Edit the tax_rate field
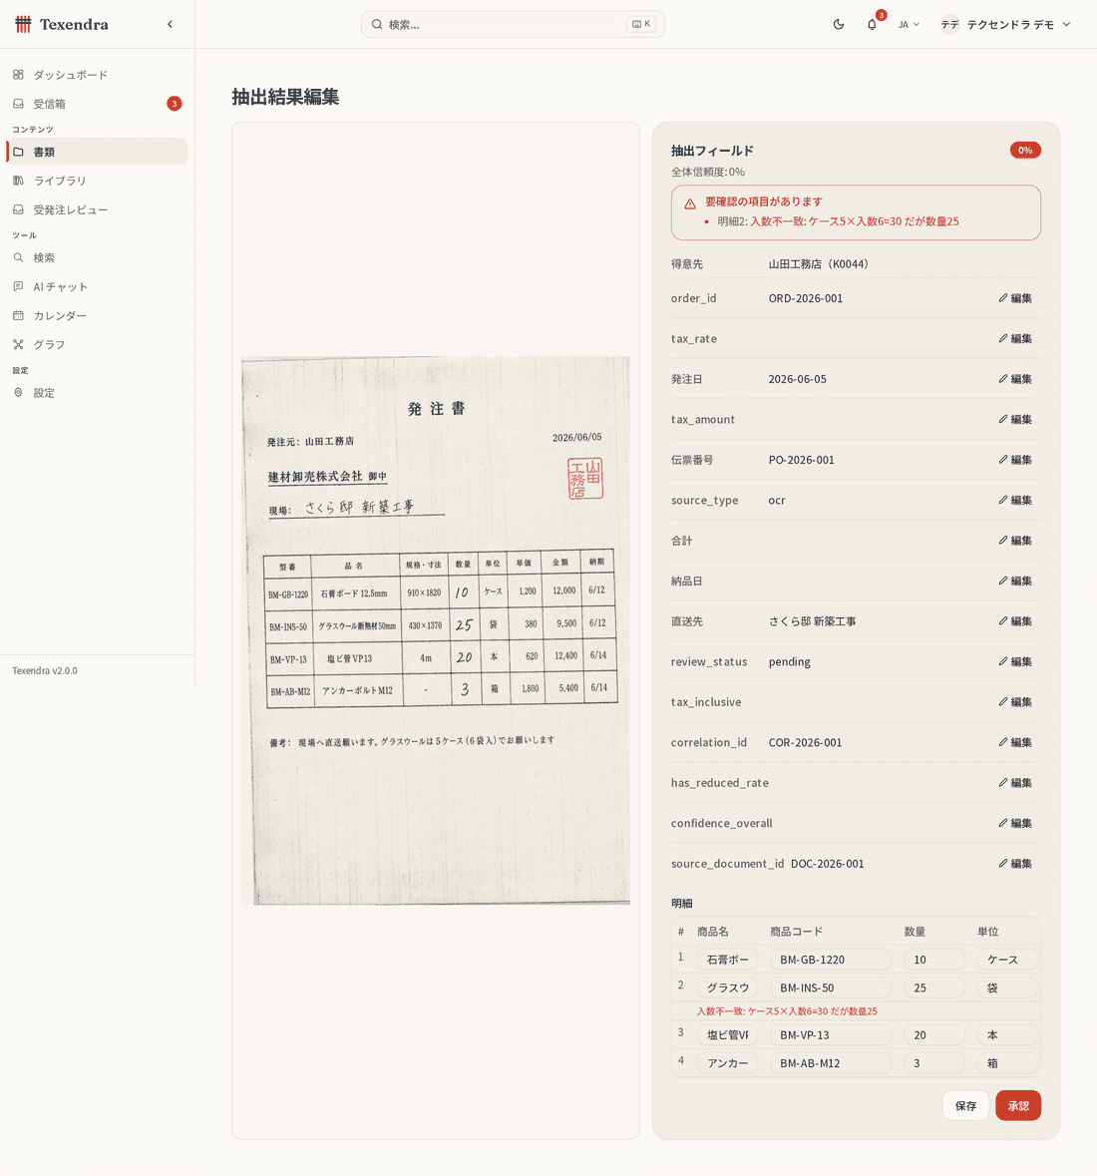 [x=1015, y=338]
